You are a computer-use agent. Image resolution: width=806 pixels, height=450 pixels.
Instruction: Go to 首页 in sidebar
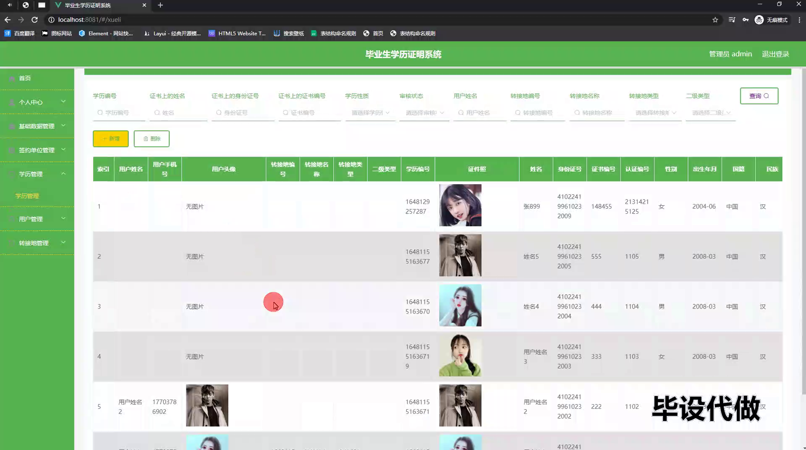(37, 78)
